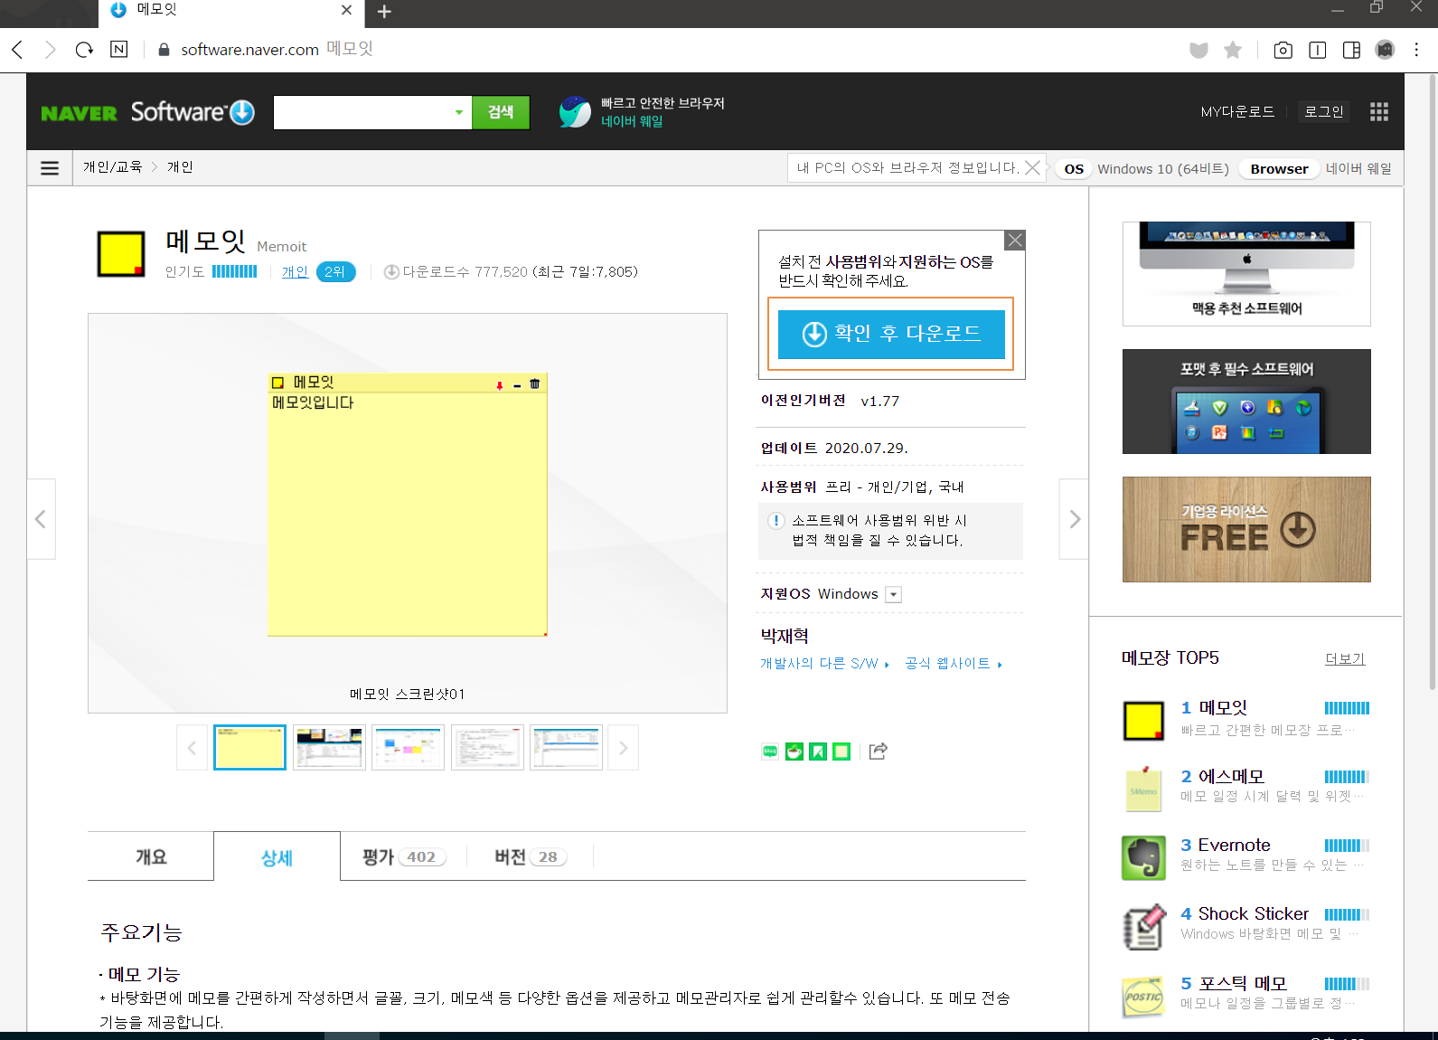Switch to the 평가 402 tab
The height and width of the screenshot is (1040, 1438).
(403, 857)
